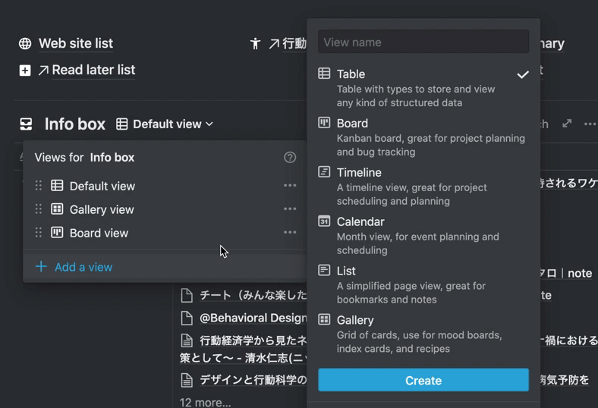The height and width of the screenshot is (408, 598).
Task: Click drag handle beside Default view
Action: tap(39, 186)
